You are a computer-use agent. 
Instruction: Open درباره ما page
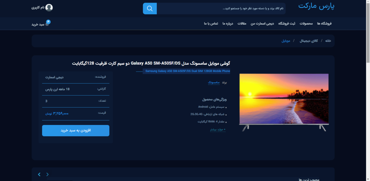click(228, 24)
